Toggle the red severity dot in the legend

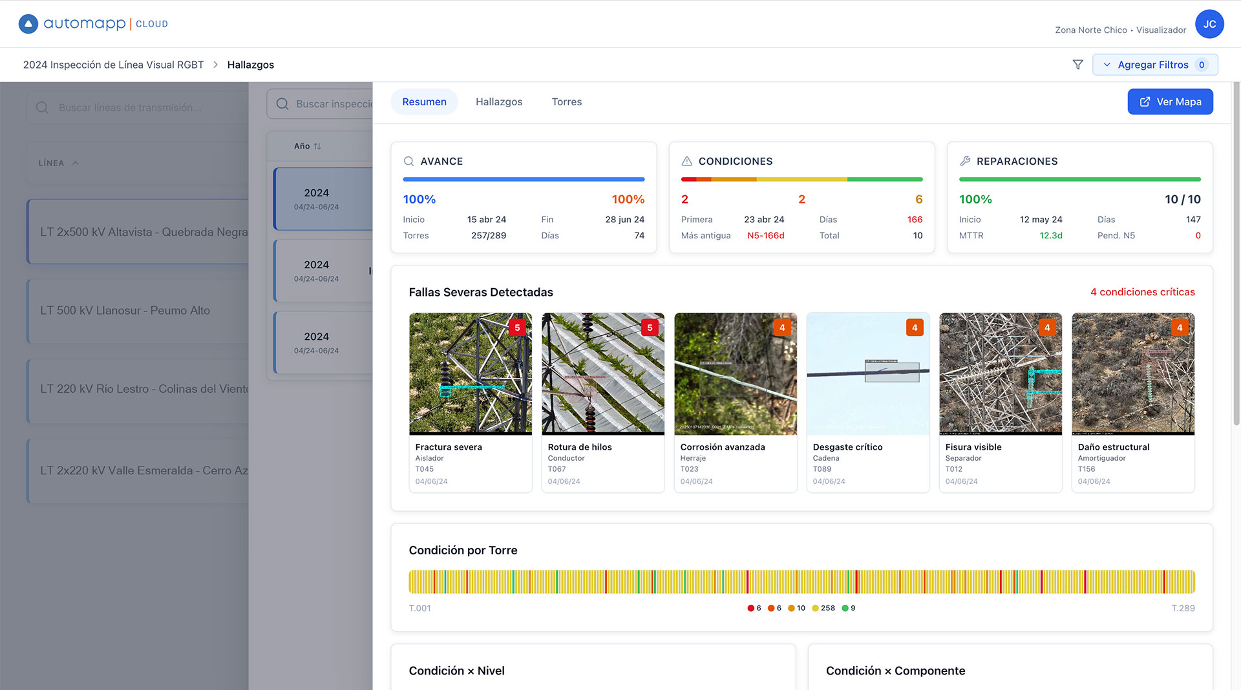[x=752, y=608]
